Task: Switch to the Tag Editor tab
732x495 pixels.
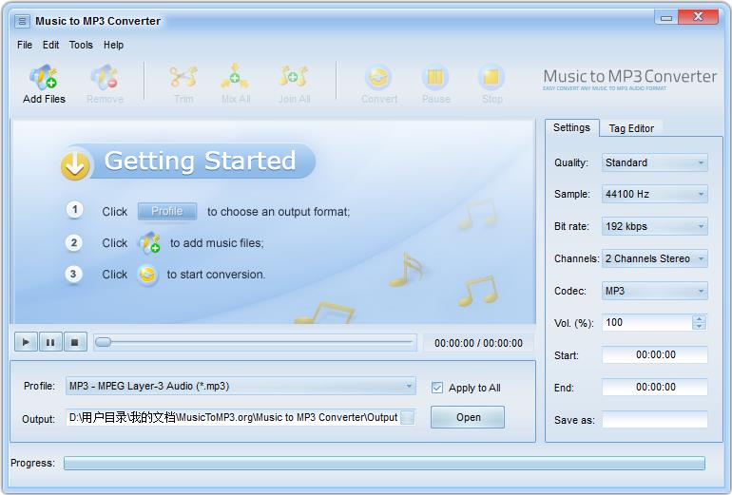Action: (x=631, y=128)
